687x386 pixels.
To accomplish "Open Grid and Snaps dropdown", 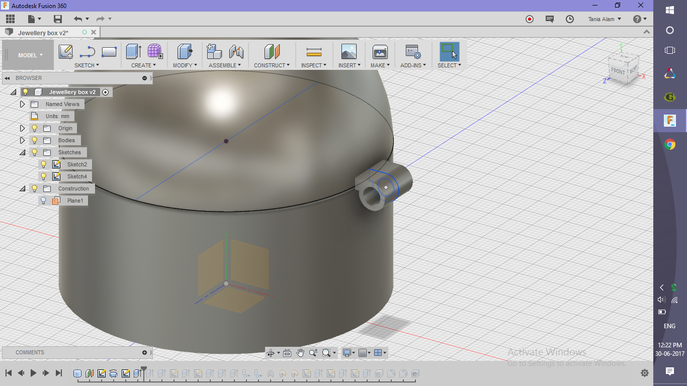I will click(365, 353).
